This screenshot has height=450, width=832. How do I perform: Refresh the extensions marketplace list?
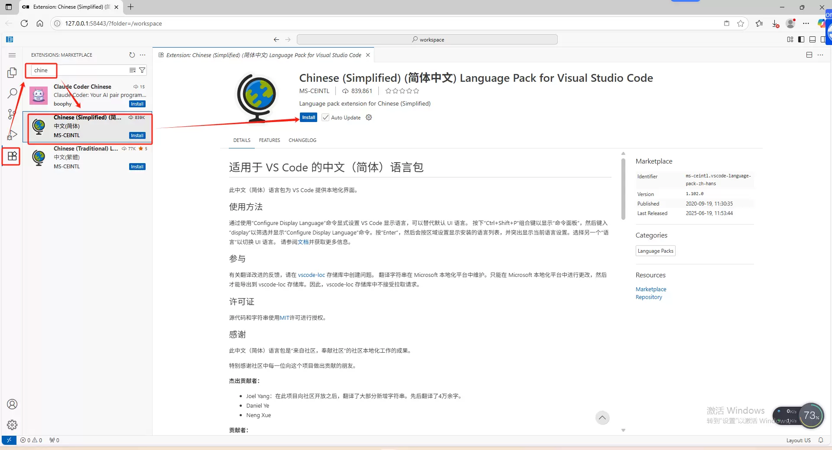(132, 55)
